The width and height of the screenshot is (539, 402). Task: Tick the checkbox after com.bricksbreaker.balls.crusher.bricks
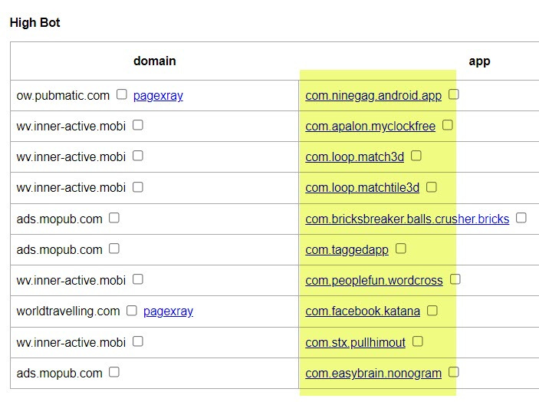point(521,218)
